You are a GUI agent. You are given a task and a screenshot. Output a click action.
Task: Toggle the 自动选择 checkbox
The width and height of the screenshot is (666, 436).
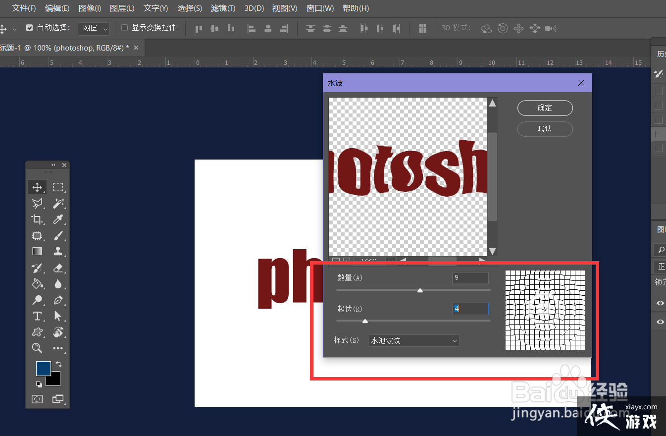pos(29,28)
